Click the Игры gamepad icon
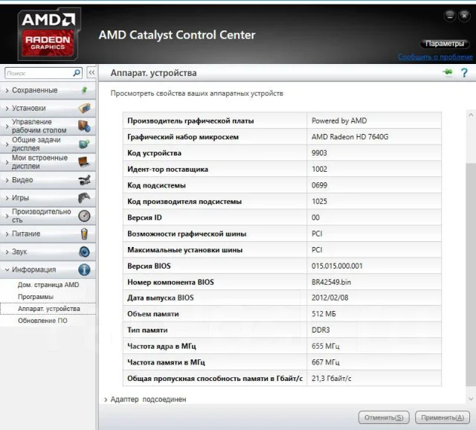476x430 pixels. pos(84,198)
